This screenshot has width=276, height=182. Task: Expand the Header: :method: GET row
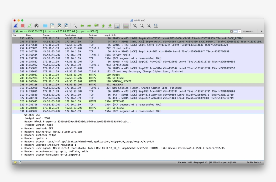click(x=22, y=128)
